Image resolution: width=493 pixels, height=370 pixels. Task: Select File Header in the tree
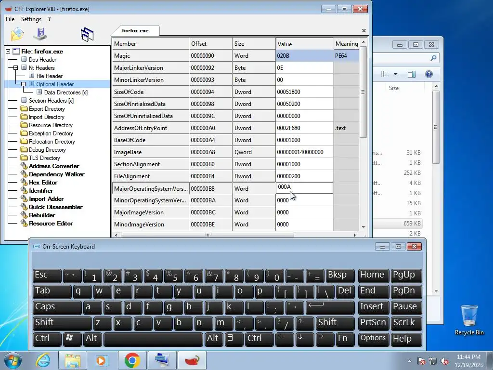(x=50, y=76)
